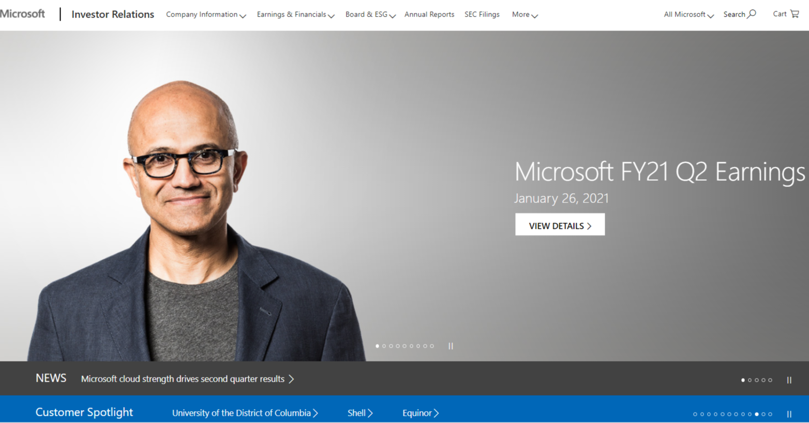
Task: Open site Search
Action: [x=740, y=14]
